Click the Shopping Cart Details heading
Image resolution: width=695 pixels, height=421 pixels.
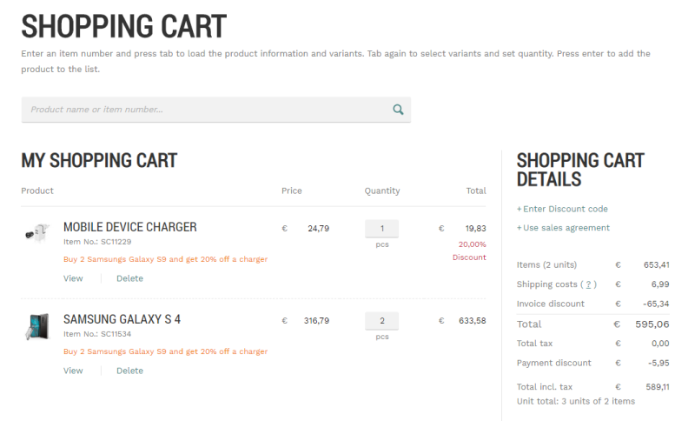coord(580,170)
